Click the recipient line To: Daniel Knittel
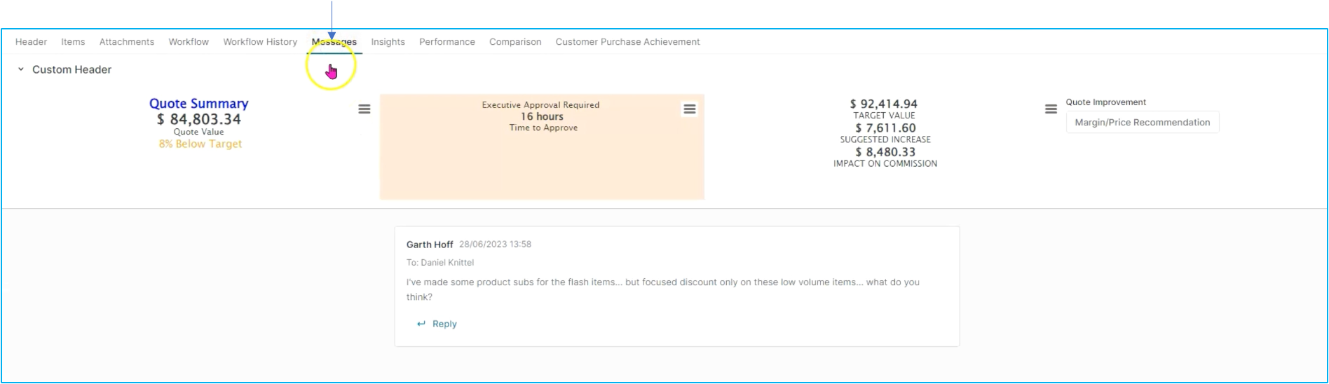Image resolution: width=1329 pixels, height=384 pixels. pyautogui.click(x=440, y=263)
